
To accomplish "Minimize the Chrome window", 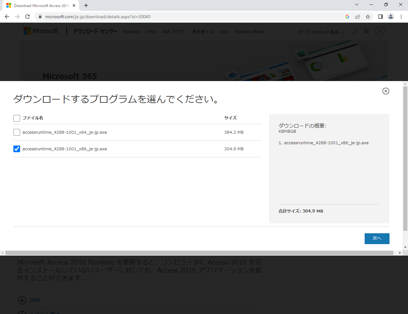I will (x=371, y=5).
